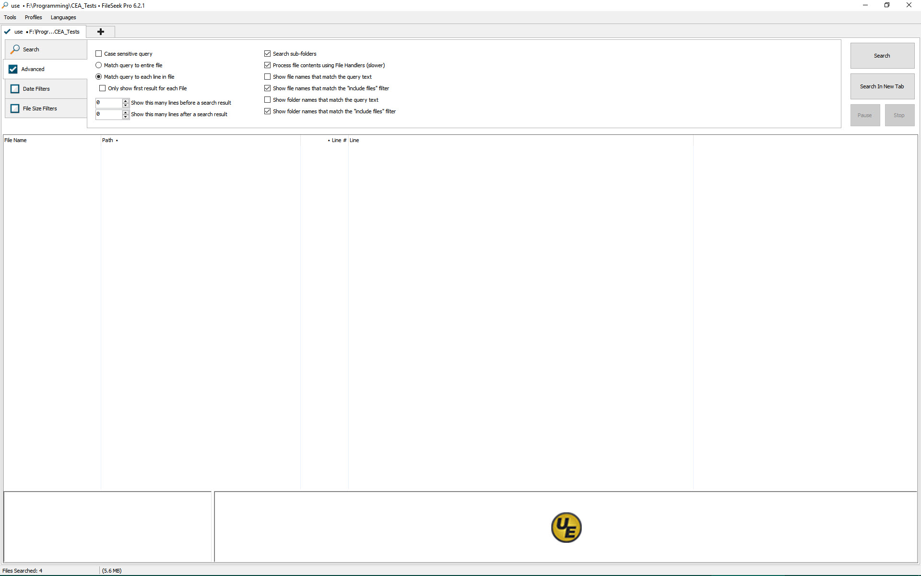Sort results by Path column header

pyautogui.click(x=107, y=140)
